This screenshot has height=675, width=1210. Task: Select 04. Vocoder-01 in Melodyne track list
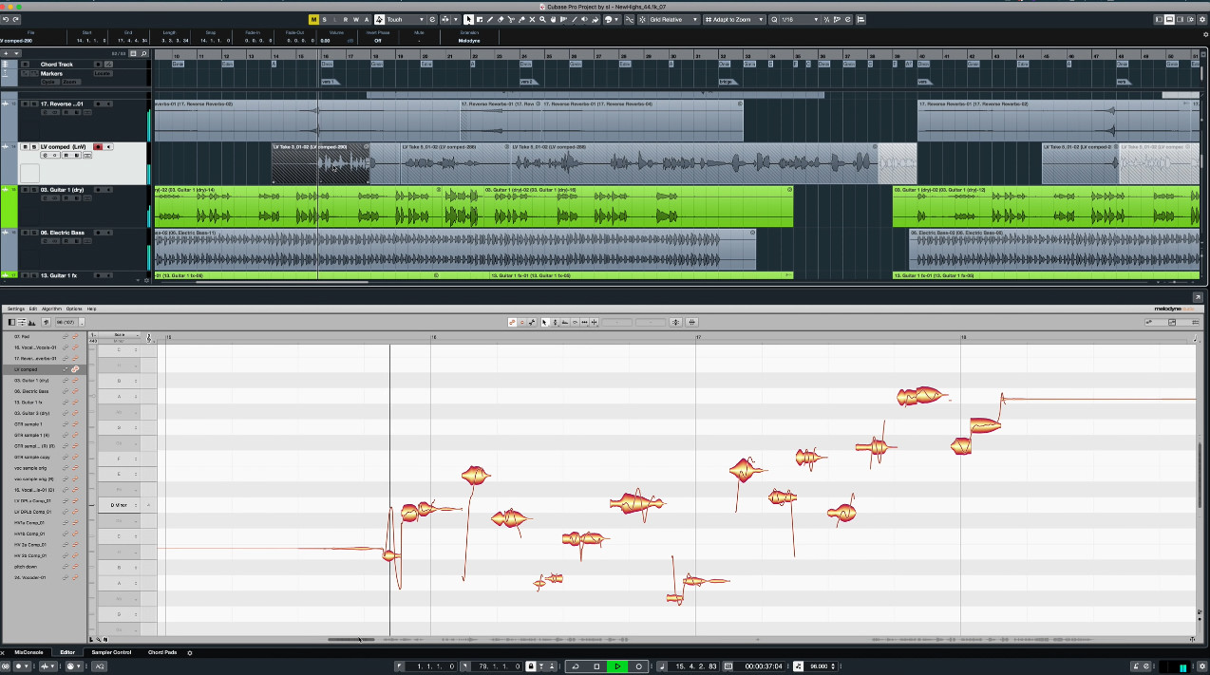pyautogui.click(x=29, y=577)
